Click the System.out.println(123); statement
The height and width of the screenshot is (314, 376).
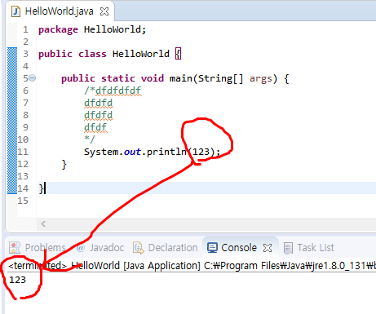point(152,152)
